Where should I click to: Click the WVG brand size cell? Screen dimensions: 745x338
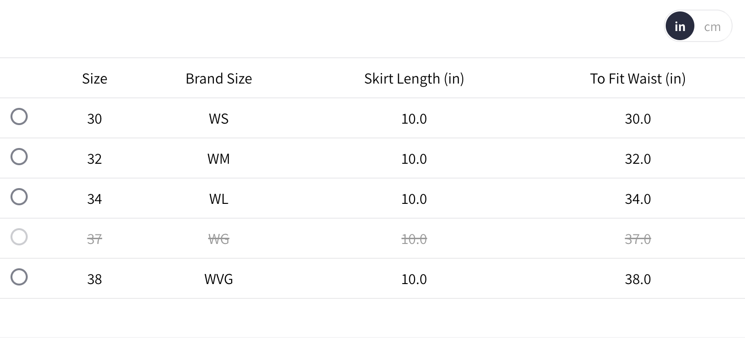pyautogui.click(x=219, y=279)
